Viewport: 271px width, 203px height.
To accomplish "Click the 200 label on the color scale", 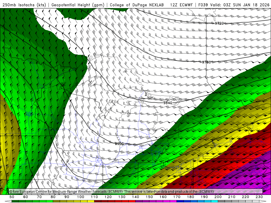I will click(218, 197).
